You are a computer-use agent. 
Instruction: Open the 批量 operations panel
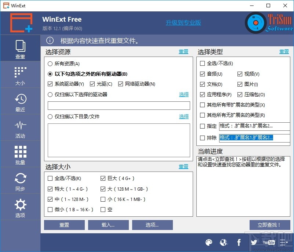click(20, 154)
